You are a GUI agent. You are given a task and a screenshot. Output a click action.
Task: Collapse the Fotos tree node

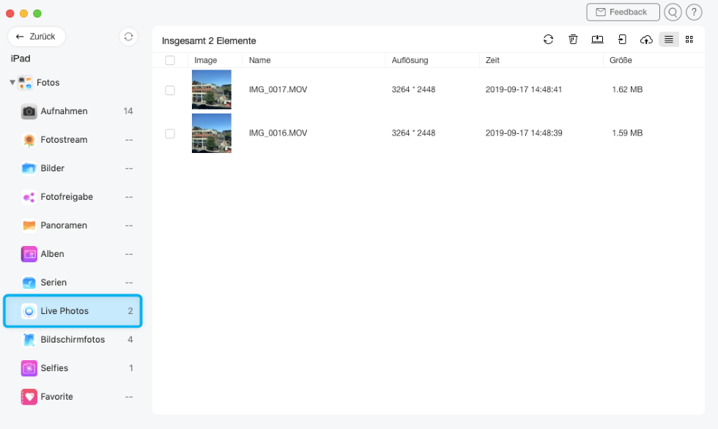tap(12, 83)
